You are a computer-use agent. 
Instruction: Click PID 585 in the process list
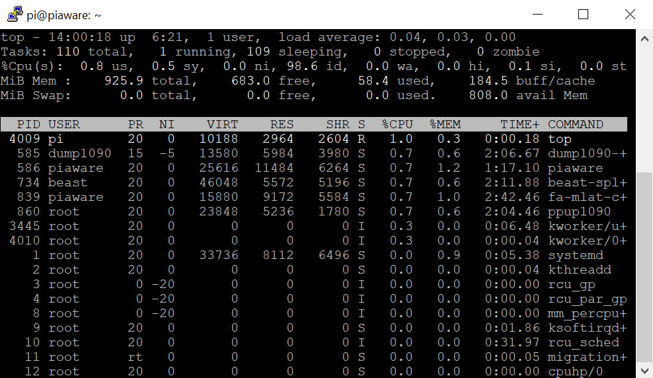tap(28, 153)
